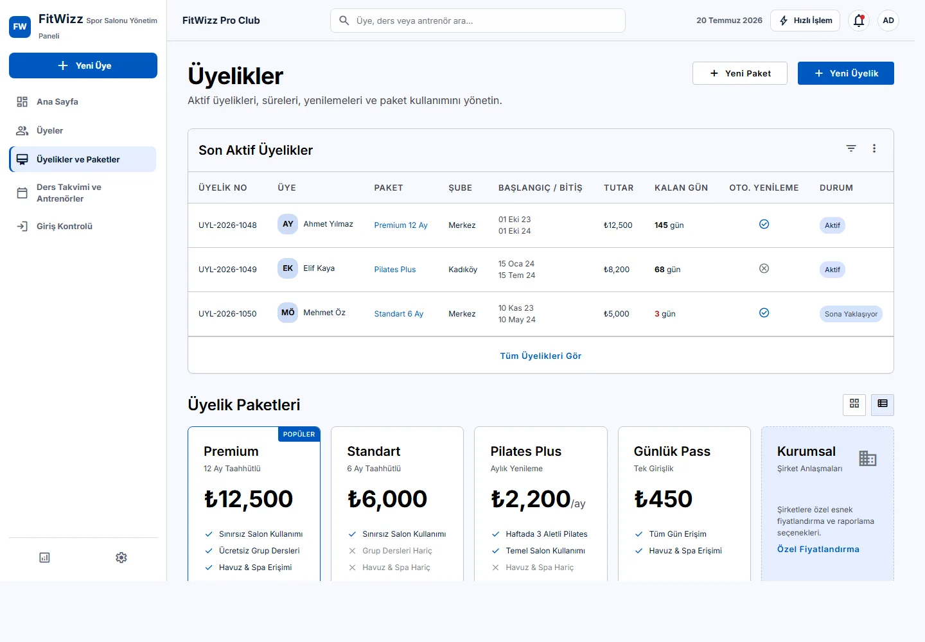The width and height of the screenshot is (925, 642).
Task: Open the three-dot menu for Son Aktif Üyelikler
Action: coord(874,148)
